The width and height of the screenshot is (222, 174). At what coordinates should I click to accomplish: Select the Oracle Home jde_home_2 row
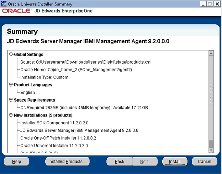(x=76, y=70)
